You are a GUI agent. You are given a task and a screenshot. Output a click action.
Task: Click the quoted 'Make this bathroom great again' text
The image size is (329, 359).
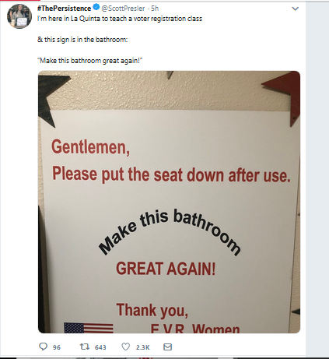click(x=89, y=61)
